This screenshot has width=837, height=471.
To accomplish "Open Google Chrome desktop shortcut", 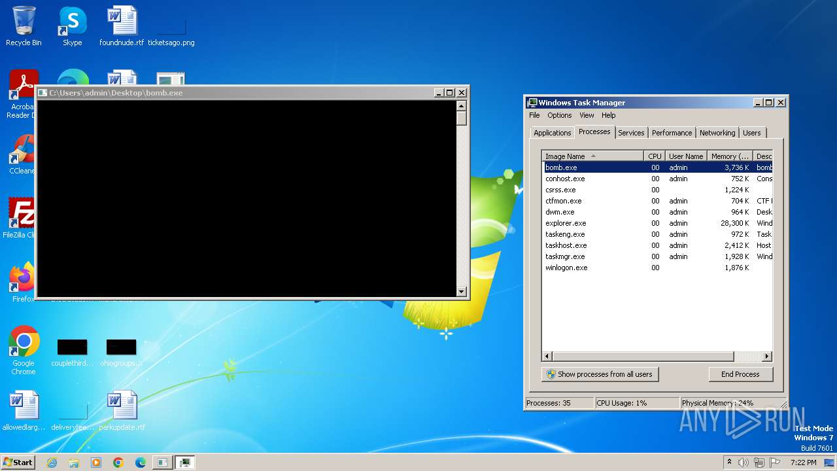I will (x=24, y=350).
